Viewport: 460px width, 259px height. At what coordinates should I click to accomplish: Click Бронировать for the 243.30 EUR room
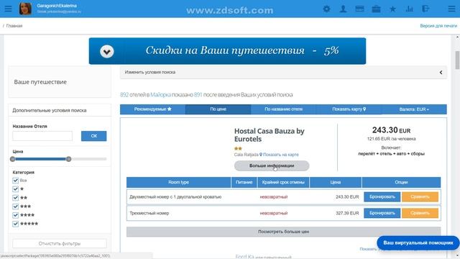click(x=382, y=196)
